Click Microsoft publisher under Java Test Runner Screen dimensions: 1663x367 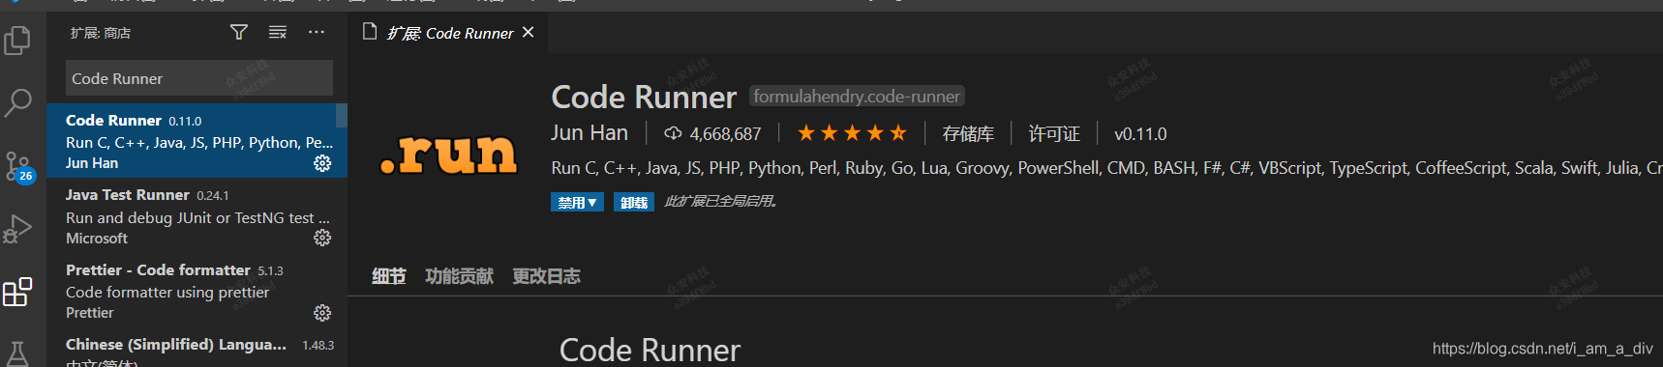97,238
